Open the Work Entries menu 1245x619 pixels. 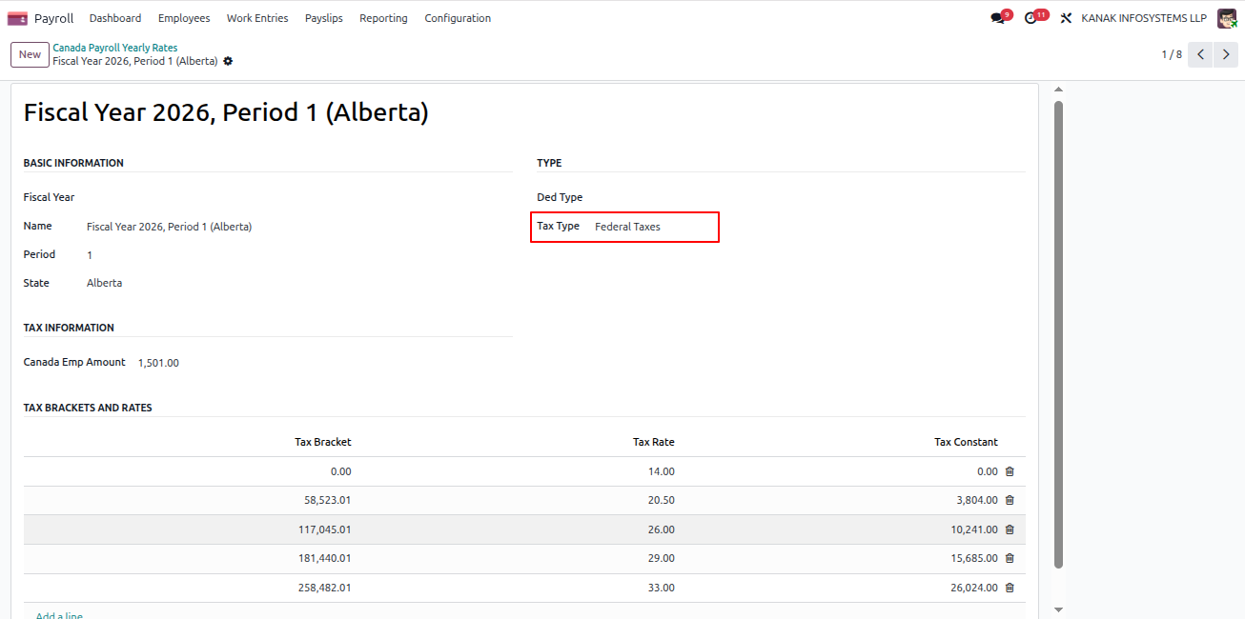(x=257, y=18)
